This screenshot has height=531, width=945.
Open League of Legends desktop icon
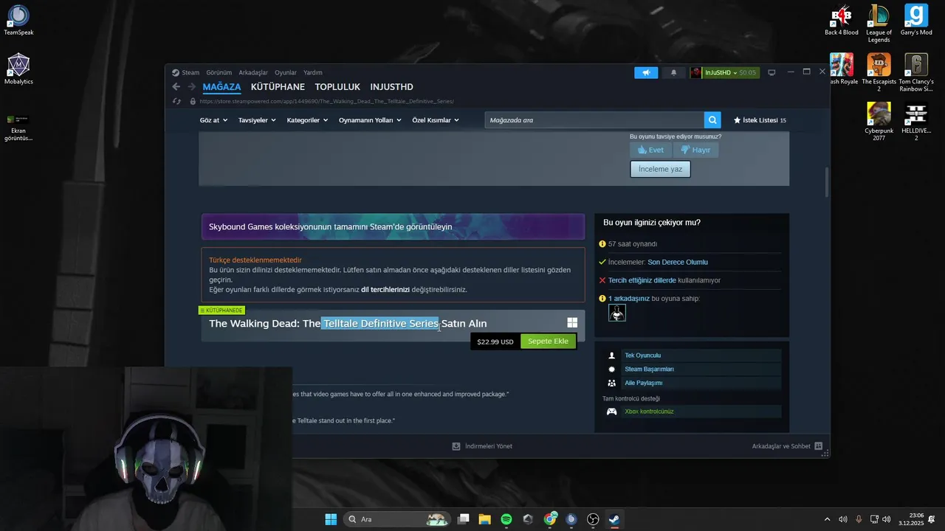point(879,24)
